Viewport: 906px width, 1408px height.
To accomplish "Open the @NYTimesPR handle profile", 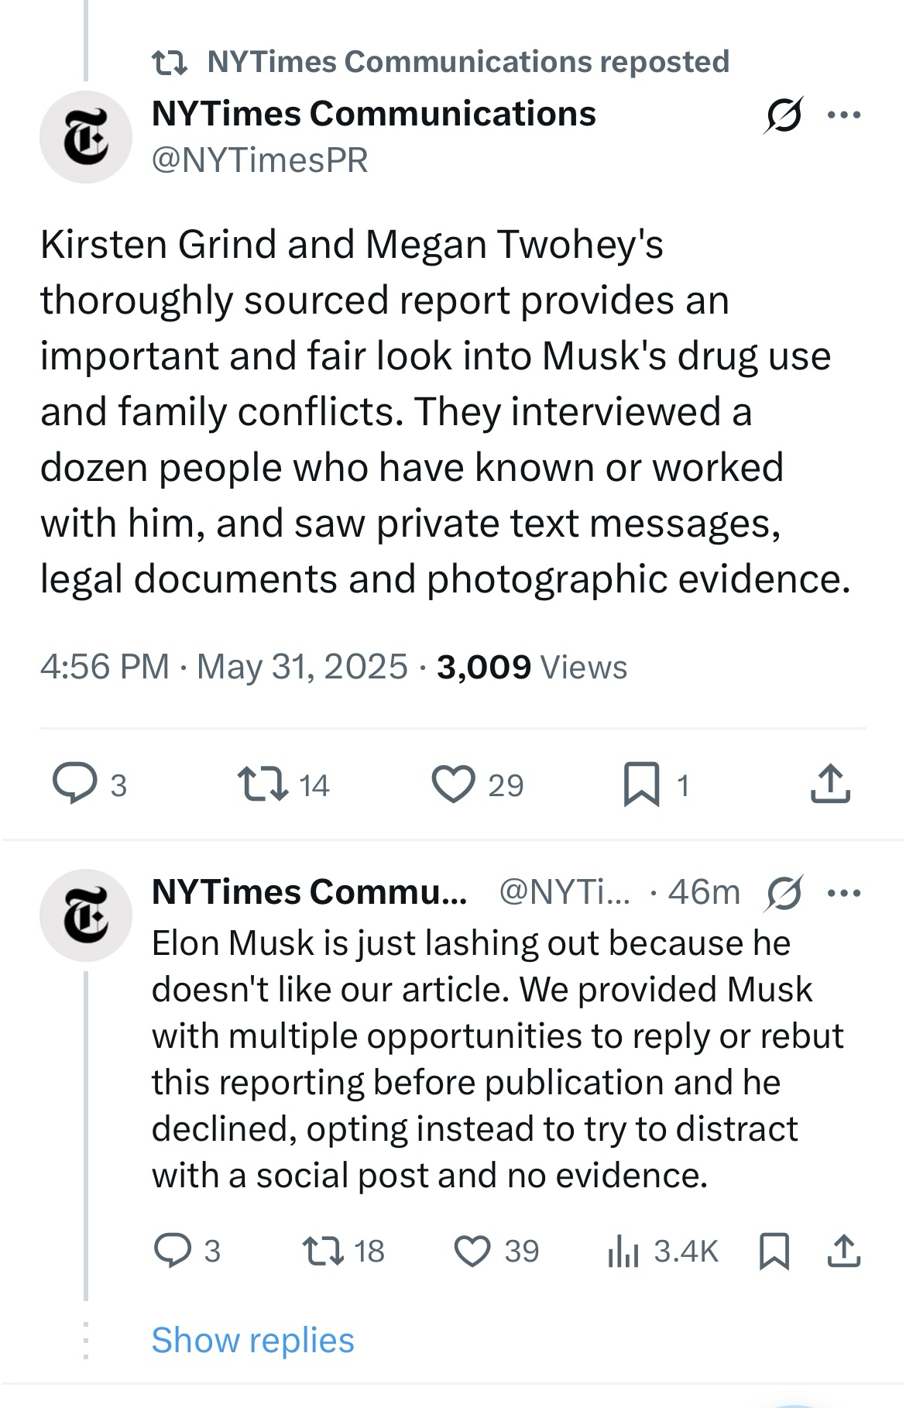I will tap(260, 160).
